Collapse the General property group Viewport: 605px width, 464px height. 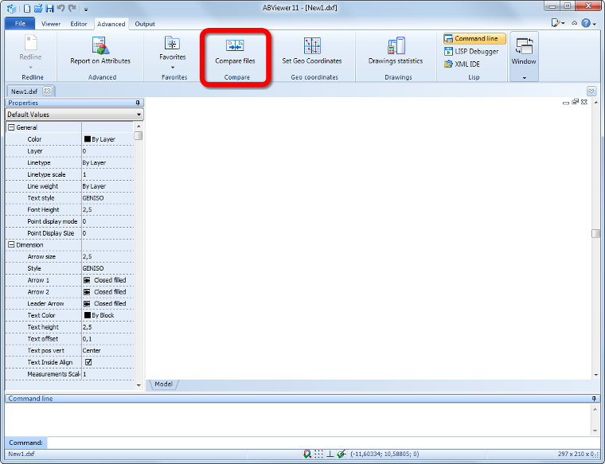tap(12, 127)
